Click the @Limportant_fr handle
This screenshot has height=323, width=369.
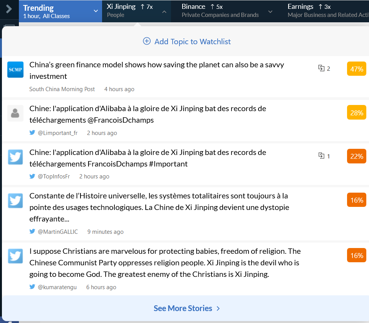pyautogui.click(x=58, y=133)
